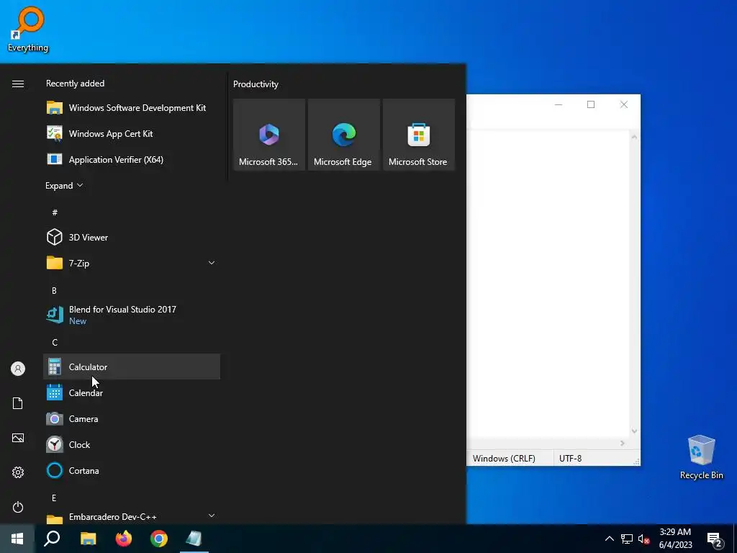Switch to Notepad taskbar icon
The width and height of the screenshot is (737, 553).
(194, 539)
